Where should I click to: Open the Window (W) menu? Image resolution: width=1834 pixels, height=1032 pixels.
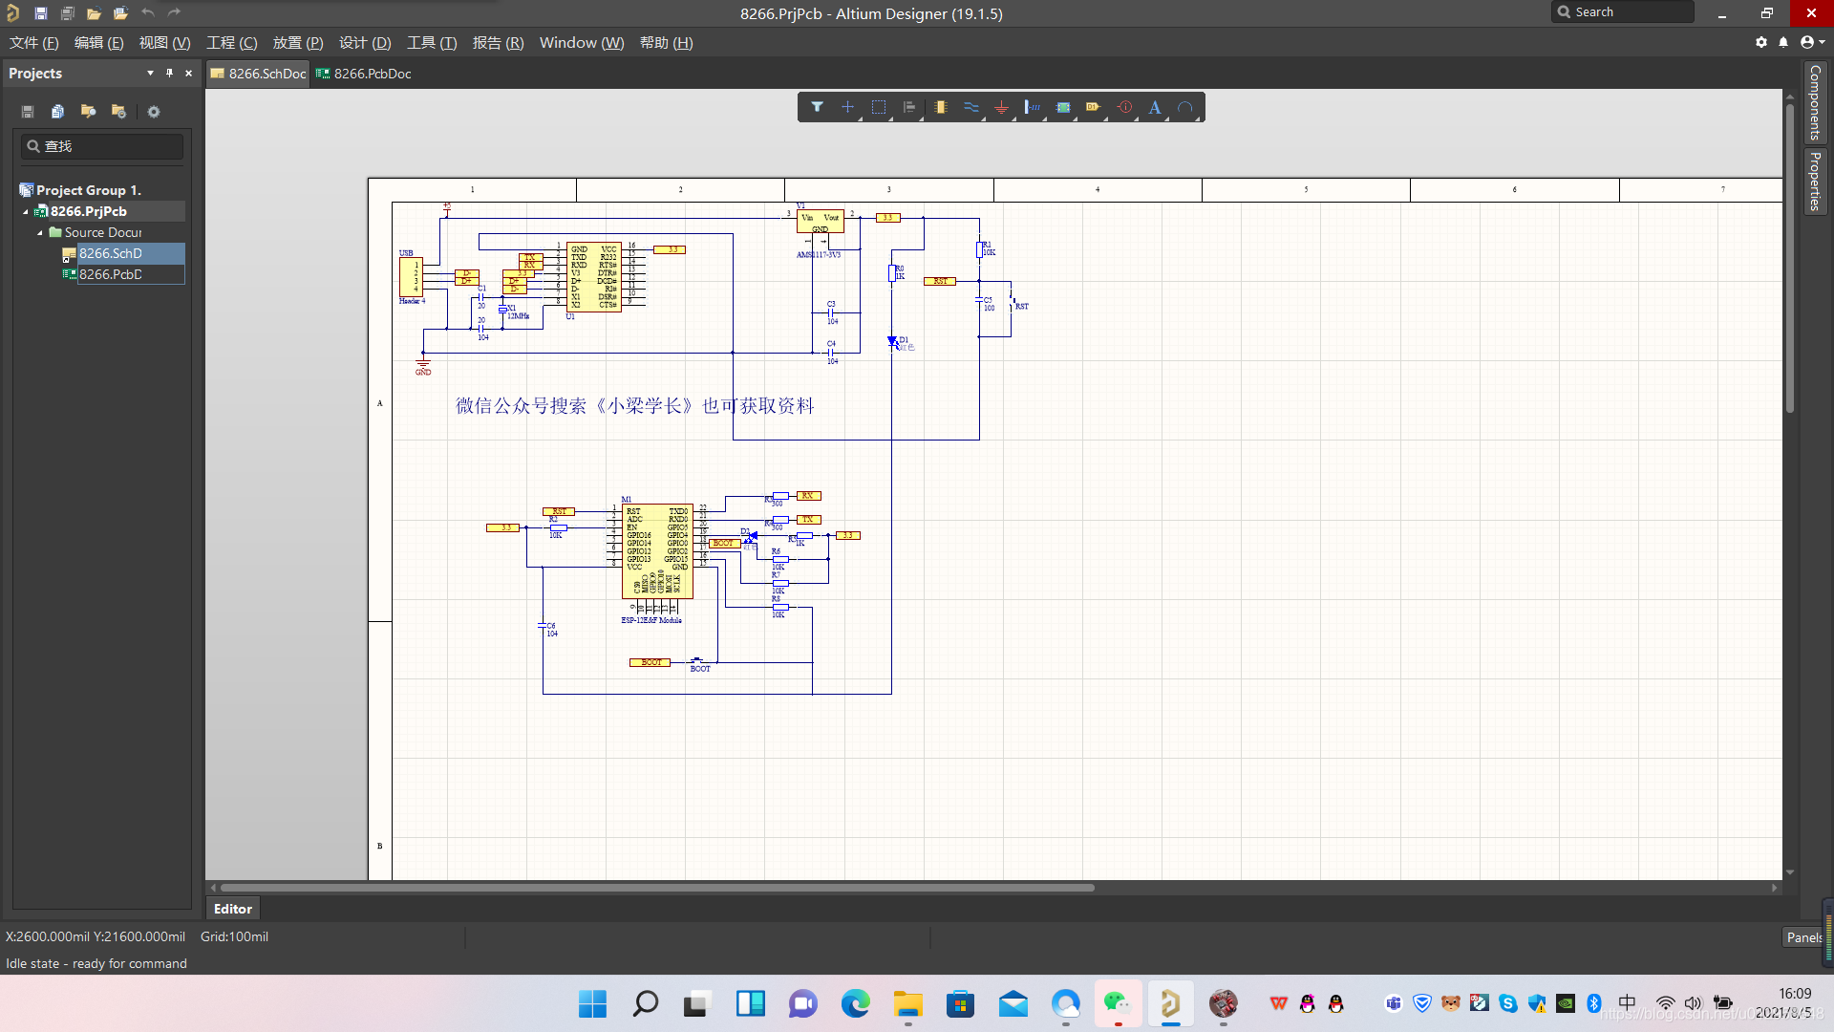[582, 43]
